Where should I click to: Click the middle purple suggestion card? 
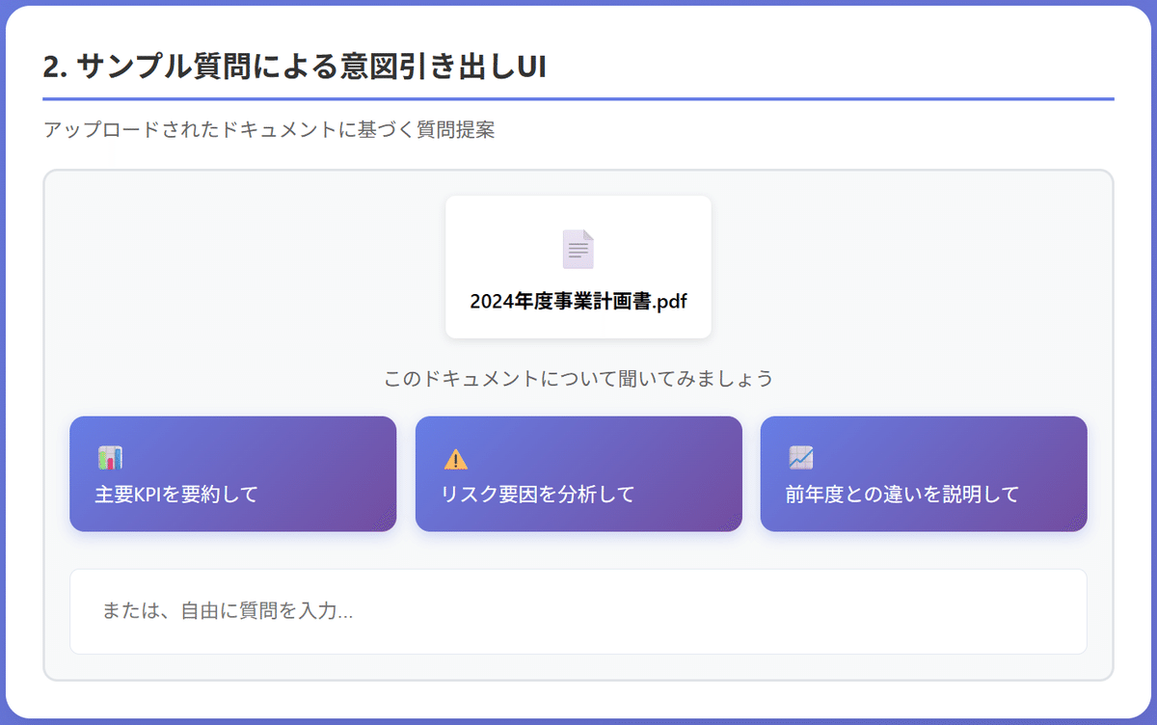578,474
